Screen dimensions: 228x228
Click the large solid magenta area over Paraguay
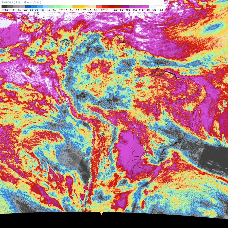click(129, 149)
